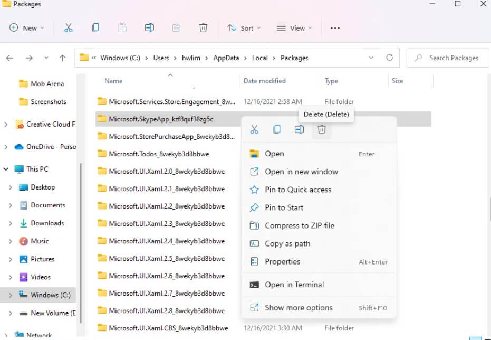Open the address bar history dropdown
Screen dimensions: 491x340
click(371, 58)
